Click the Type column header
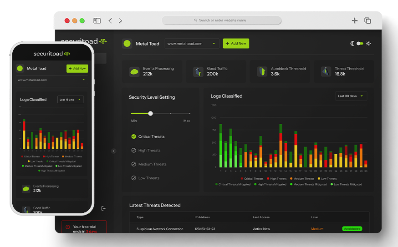The height and width of the screenshot is (247, 398). point(140,217)
